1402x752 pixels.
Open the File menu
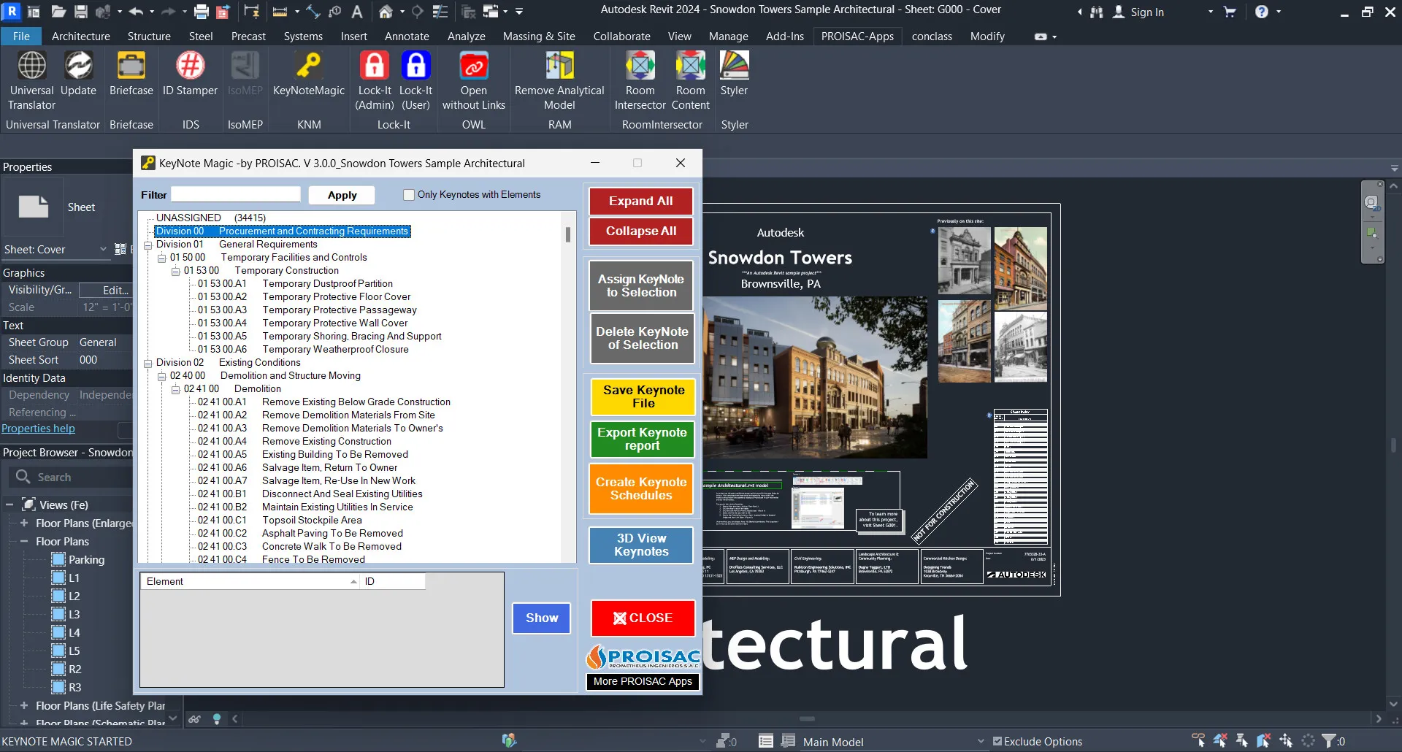(22, 37)
